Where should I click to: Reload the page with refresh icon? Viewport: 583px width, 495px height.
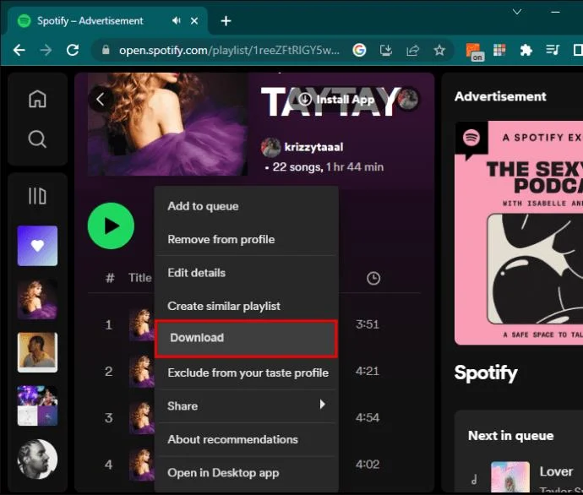(73, 50)
